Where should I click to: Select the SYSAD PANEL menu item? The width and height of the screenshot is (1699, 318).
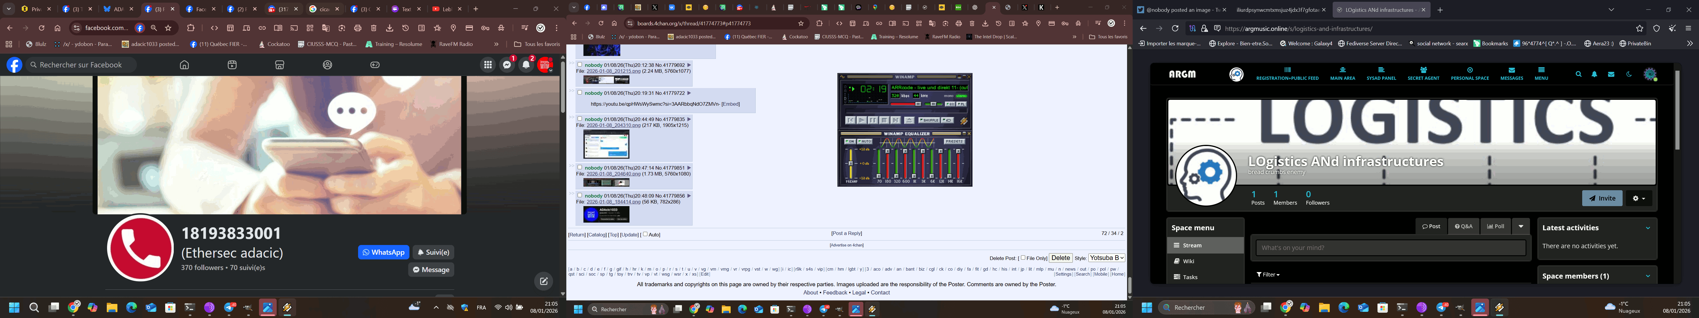coord(1381,74)
